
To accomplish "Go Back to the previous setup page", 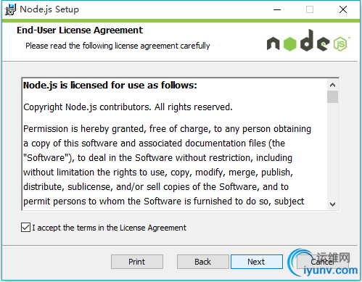I will [x=202, y=262].
